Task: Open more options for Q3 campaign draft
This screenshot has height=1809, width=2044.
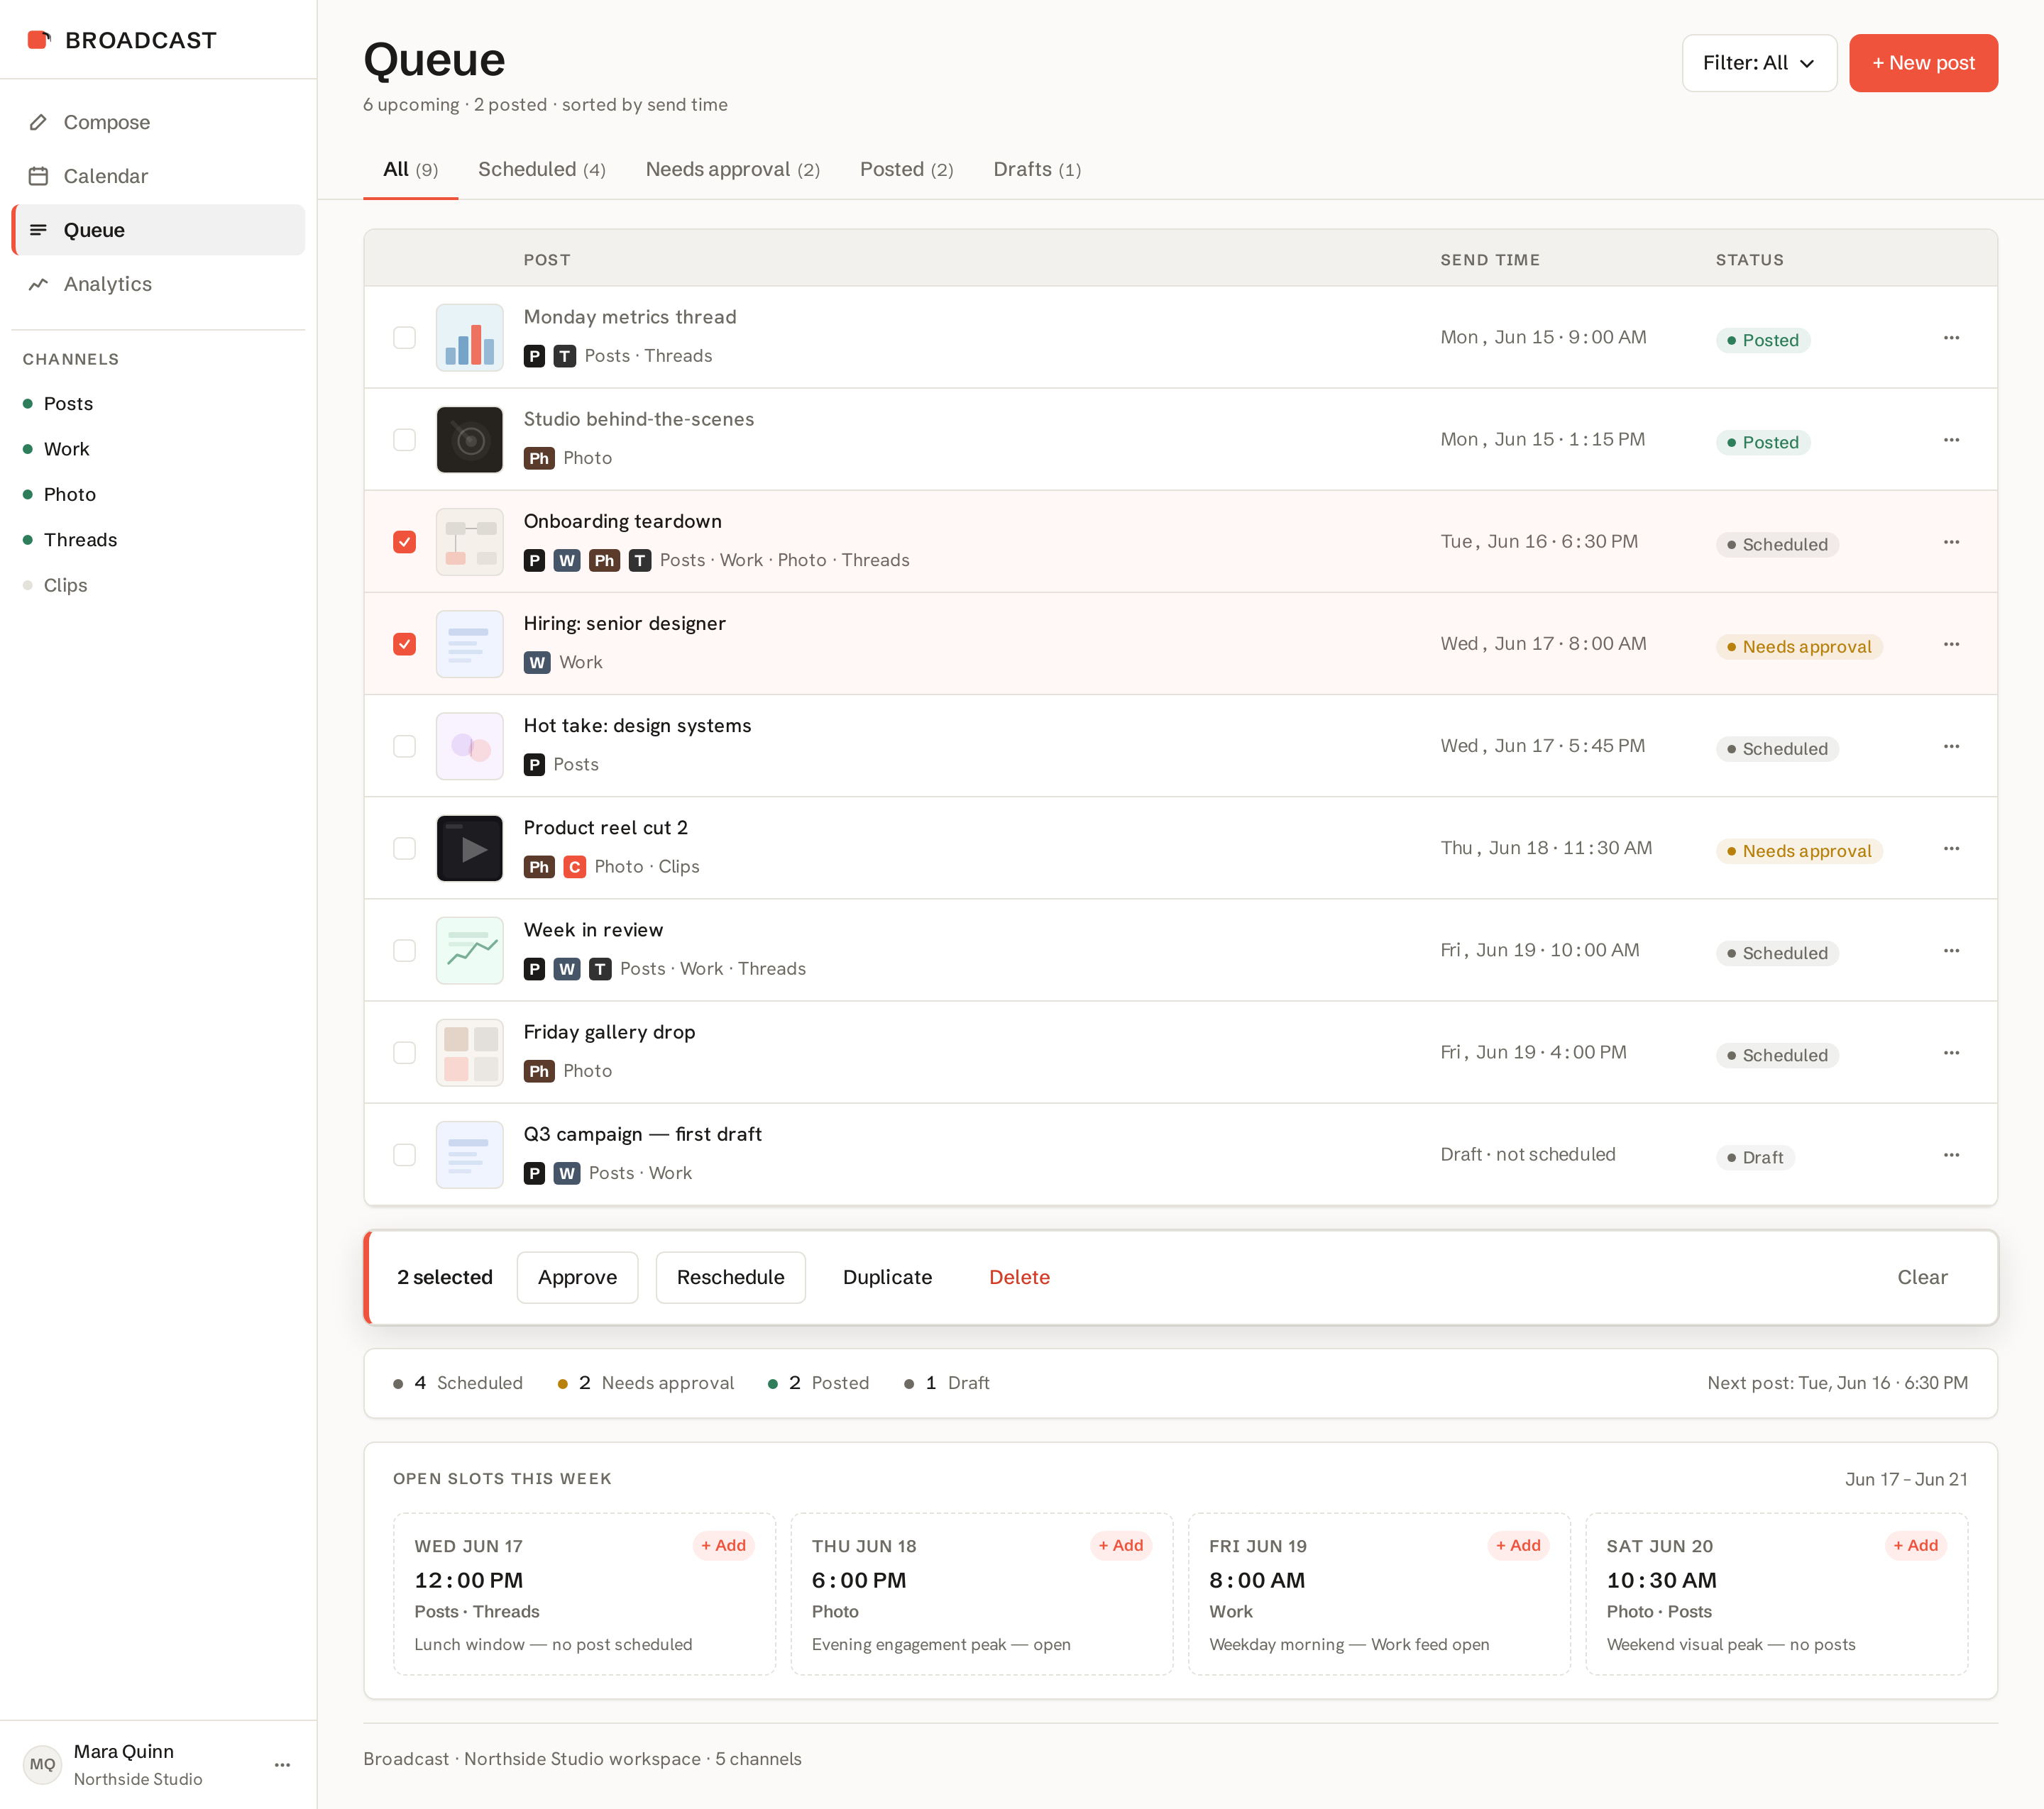Action: click(x=1951, y=1156)
